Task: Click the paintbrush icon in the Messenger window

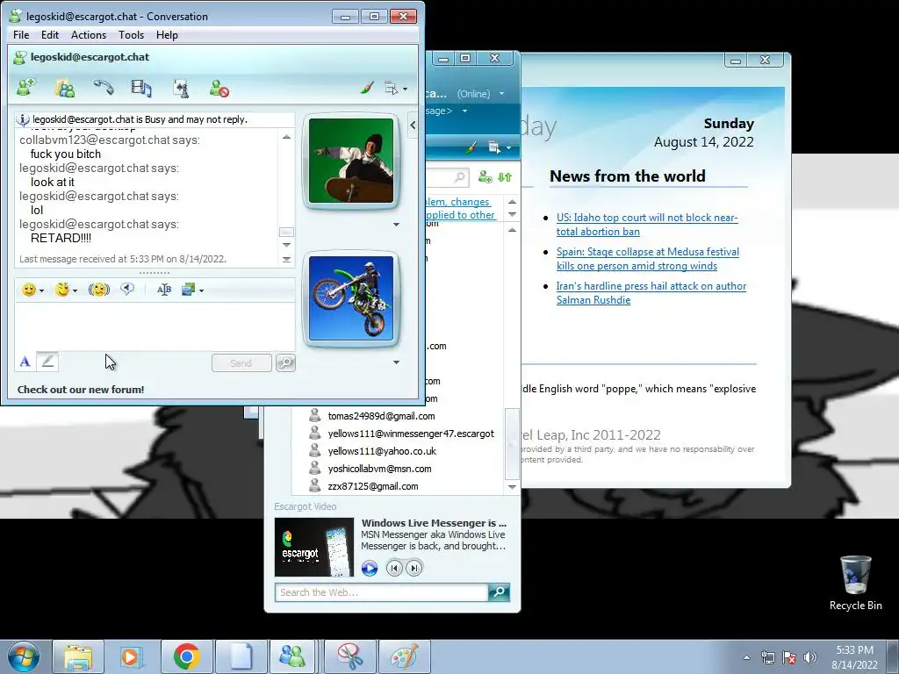Action: [471, 147]
